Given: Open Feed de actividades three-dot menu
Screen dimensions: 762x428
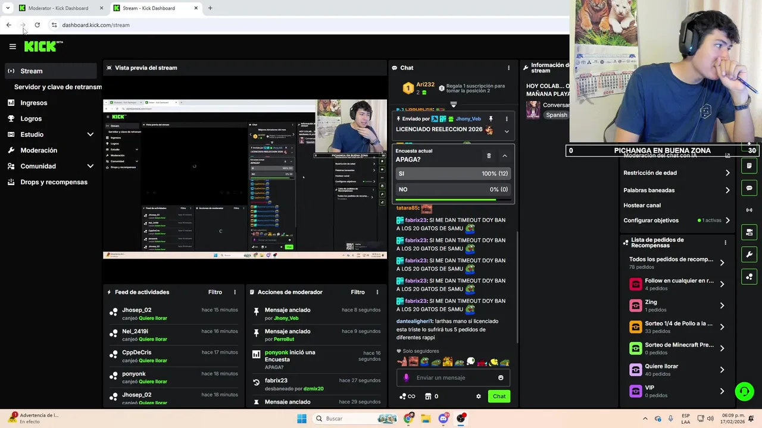Looking at the screenshot, I should (235, 292).
